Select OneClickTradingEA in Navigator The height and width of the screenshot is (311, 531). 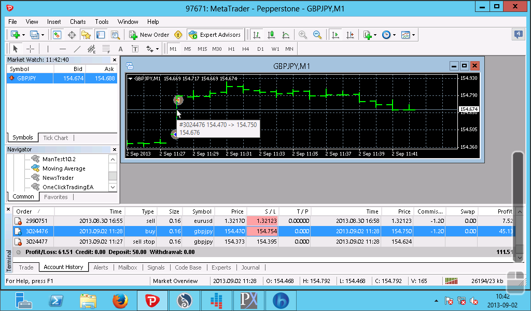click(x=68, y=187)
